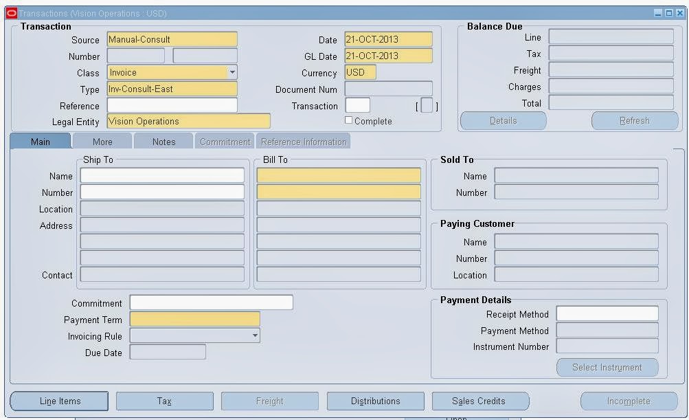
Task: Enable the Complete checkbox
Action: [349, 120]
